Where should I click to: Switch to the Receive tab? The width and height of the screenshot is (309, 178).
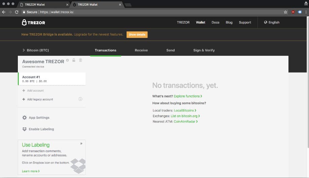coord(141,50)
